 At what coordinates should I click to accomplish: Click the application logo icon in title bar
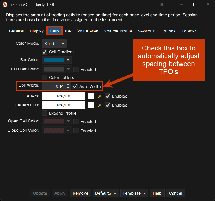pos(5,5)
